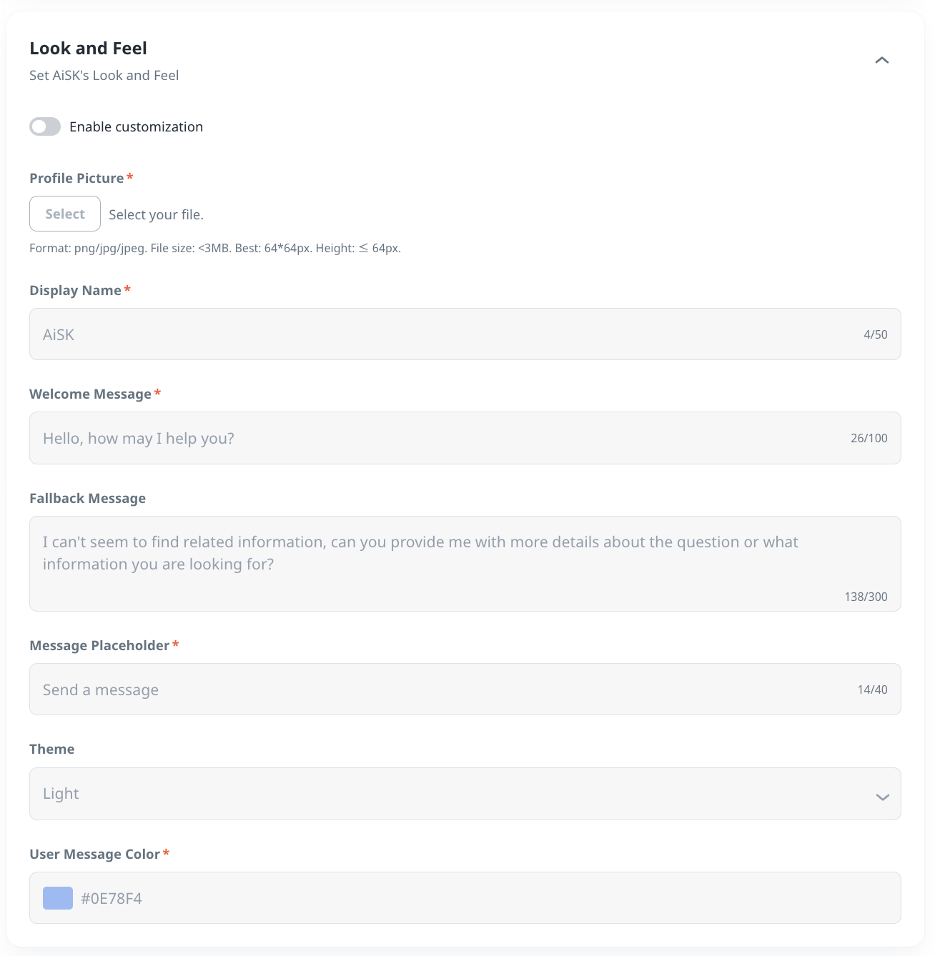Click the 'Select your file.' text

(156, 214)
